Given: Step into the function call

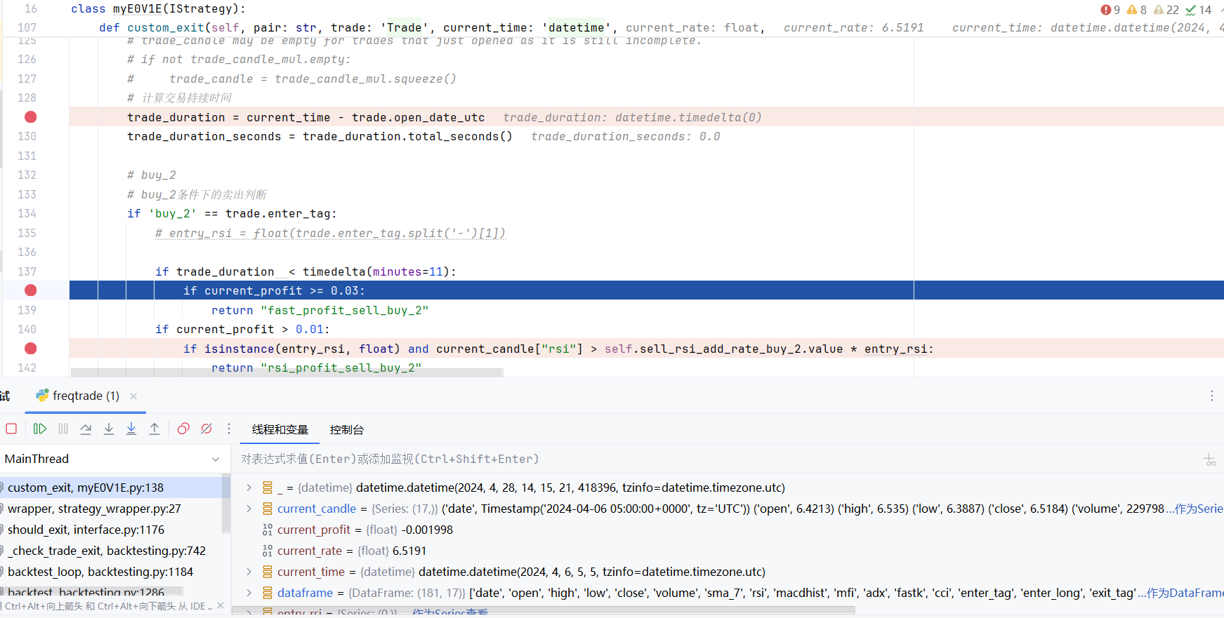Looking at the screenshot, I should tap(109, 429).
